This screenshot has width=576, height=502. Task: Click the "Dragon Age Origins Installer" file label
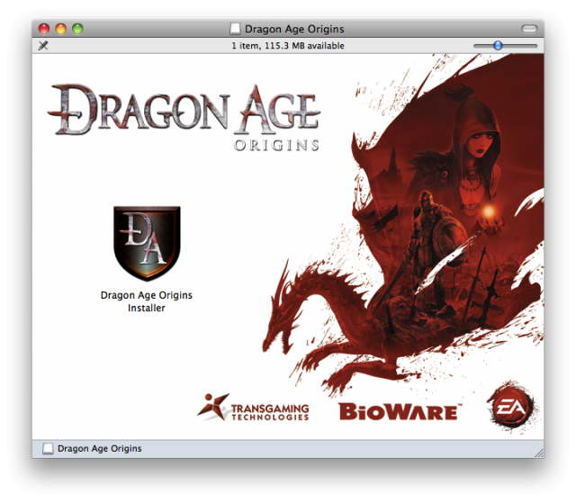coord(147,301)
